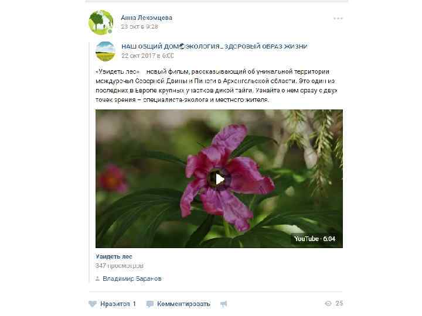This screenshot has height=316, width=422.
Task: Toggle the heart like icon
Action: 93,304
